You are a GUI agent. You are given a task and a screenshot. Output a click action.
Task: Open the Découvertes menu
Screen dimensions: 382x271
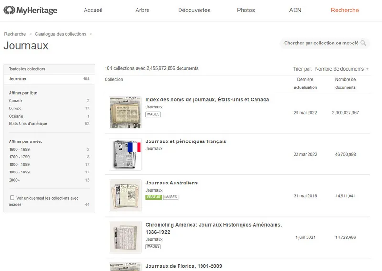(194, 10)
